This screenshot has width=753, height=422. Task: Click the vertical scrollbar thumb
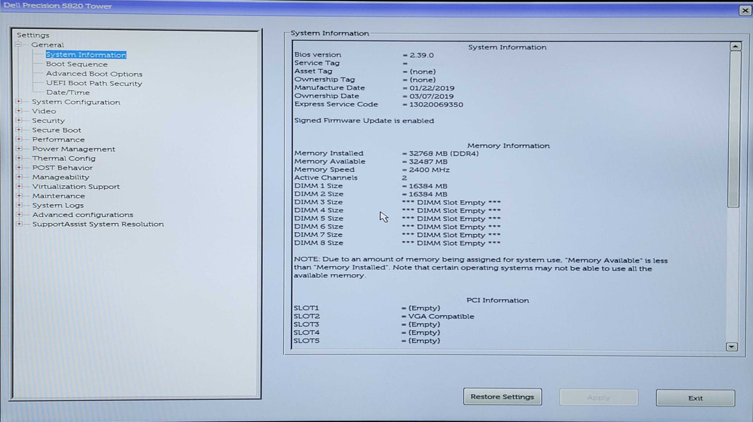[x=734, y=130]
